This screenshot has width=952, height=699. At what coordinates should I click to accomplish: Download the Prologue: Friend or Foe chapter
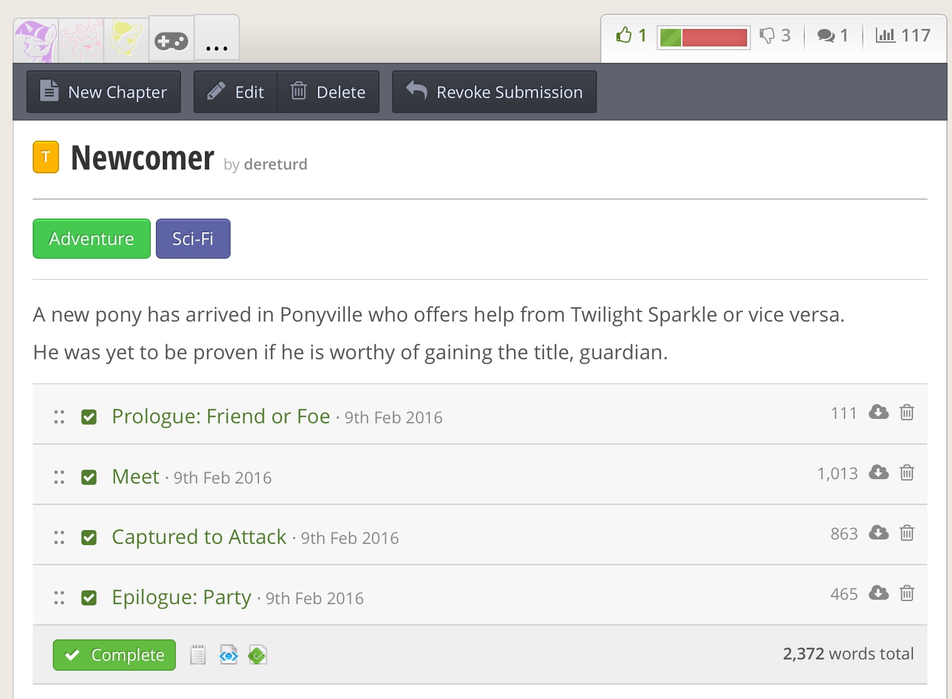tap(878, 412)
